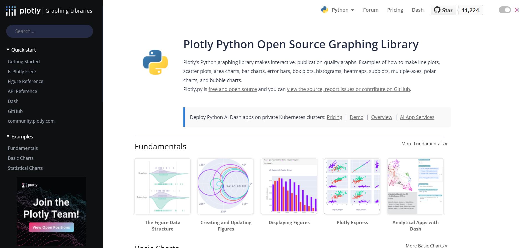
Task: Open API Reference in sidebar
Action: point(22,91)
